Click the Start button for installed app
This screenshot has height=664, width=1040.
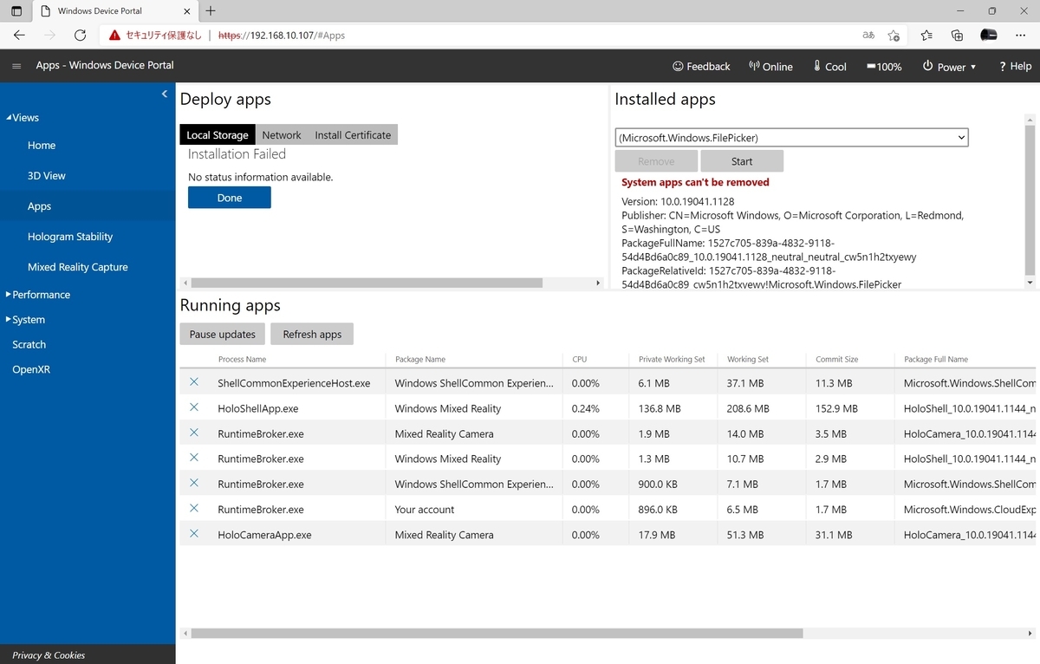pyautogui.click(x=742, y=161)
